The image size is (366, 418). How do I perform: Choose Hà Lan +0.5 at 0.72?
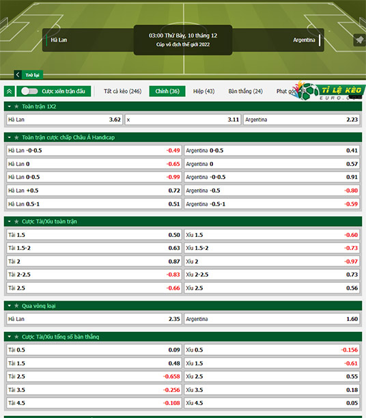click(x=94, y=191)
